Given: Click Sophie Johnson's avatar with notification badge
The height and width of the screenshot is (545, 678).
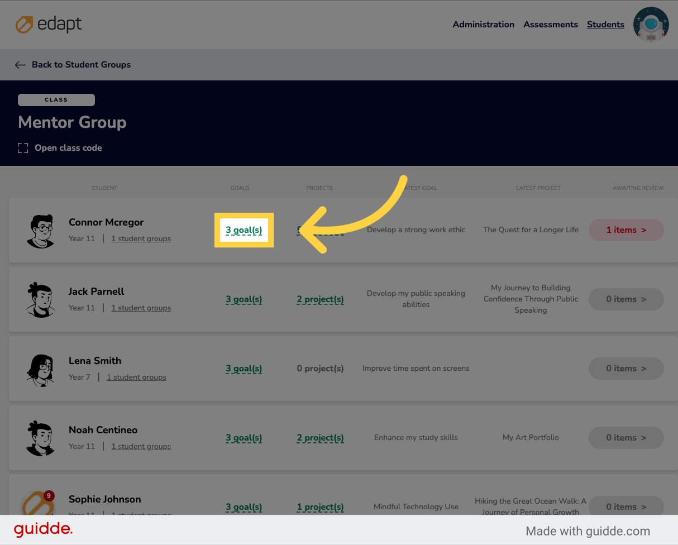Looking at the screenshot, I should tap(38, 503).
